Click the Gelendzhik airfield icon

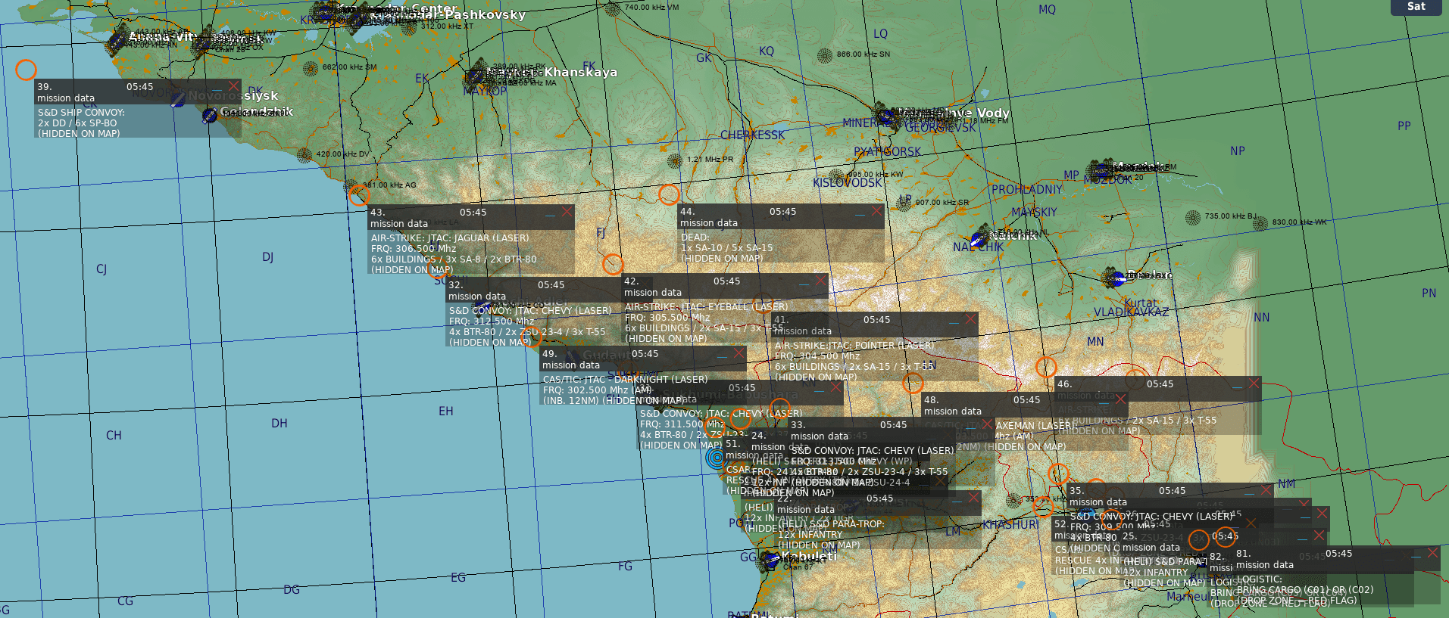pyautogui.click(x=210, y=116)
